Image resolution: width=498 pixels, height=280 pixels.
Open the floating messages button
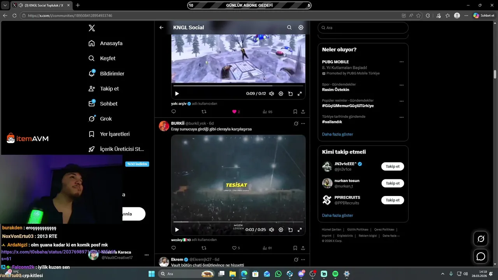481,257
